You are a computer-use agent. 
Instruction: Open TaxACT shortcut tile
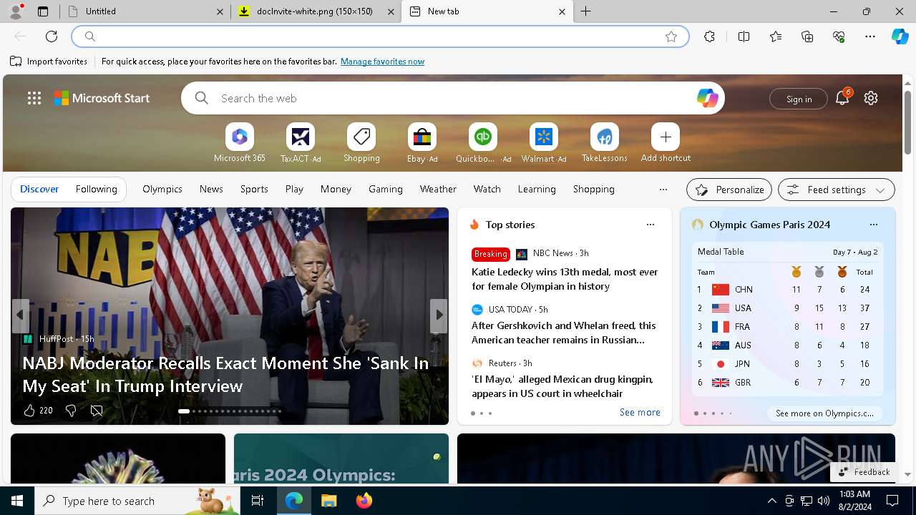301,143
